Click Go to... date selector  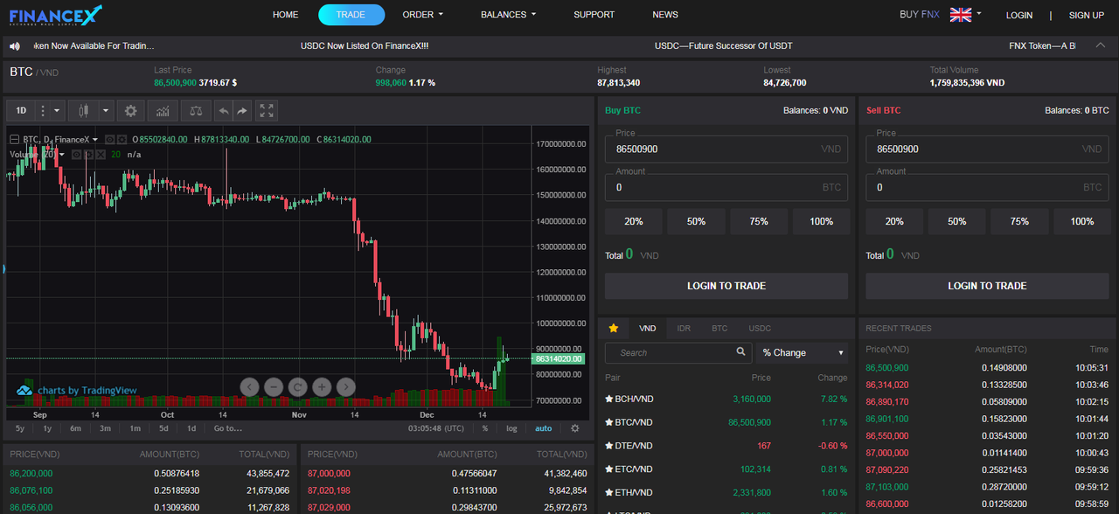coord(227,428)
